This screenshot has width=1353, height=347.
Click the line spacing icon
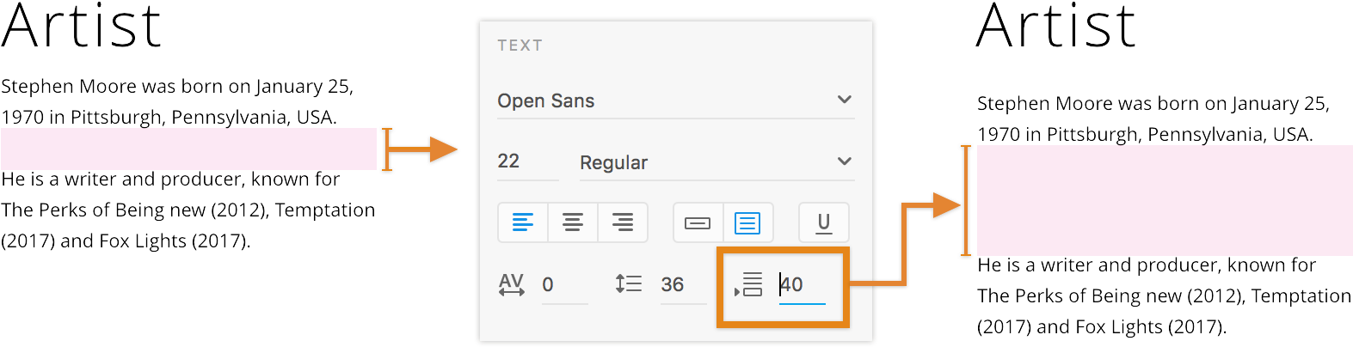(629, 284)
